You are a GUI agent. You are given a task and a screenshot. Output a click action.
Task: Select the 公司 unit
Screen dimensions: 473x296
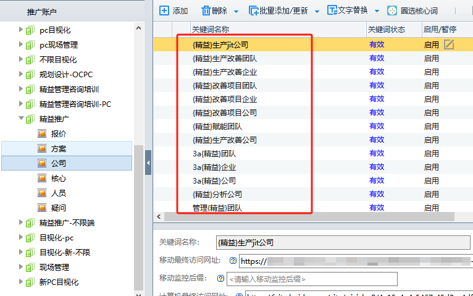[67, 163]
